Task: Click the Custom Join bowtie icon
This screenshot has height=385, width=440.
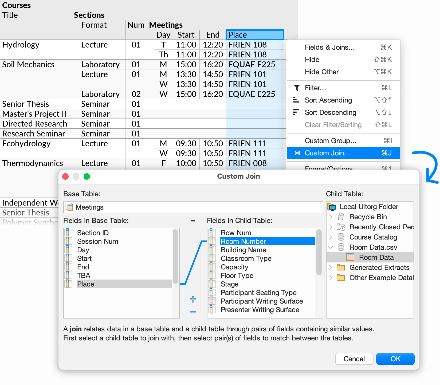Action: (x=297, y=153)
